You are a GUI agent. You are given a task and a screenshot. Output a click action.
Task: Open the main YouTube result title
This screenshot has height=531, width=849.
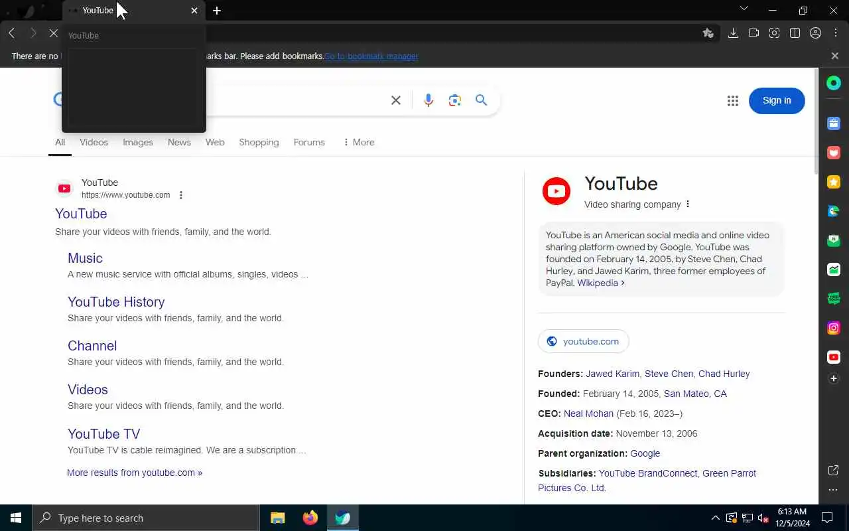(x=81, y=214)
